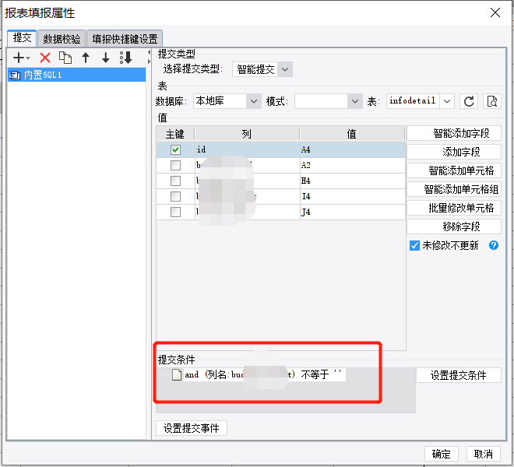Toggle the 未修改不更新 checkbox
This screenshot has width=514, height=467.
[x=414, y=245]
